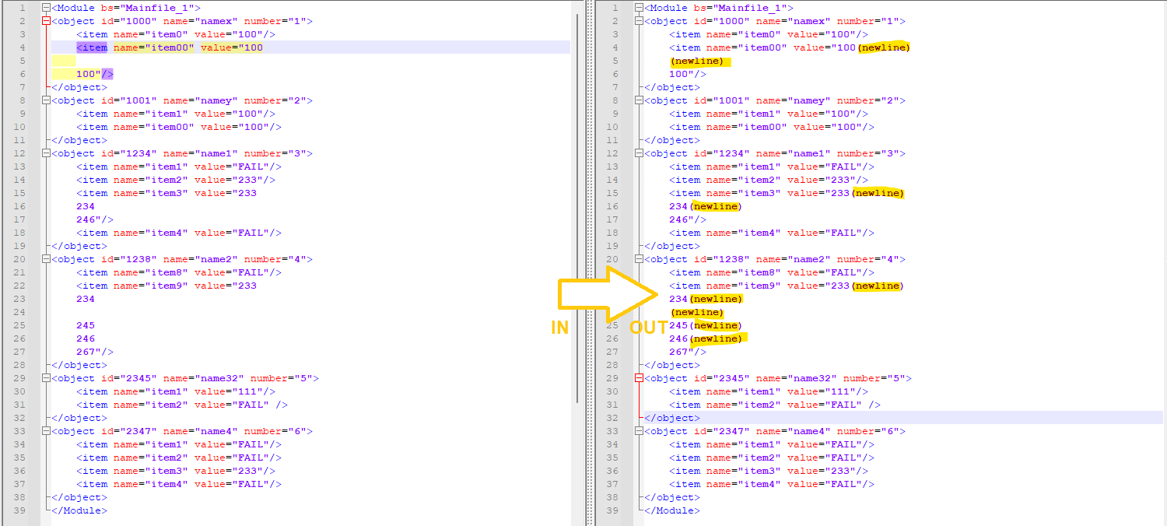This screenshot has height=526, width=1167.
Task: Collapse object id 1234 fold in right pane
Action: (639, 153)
